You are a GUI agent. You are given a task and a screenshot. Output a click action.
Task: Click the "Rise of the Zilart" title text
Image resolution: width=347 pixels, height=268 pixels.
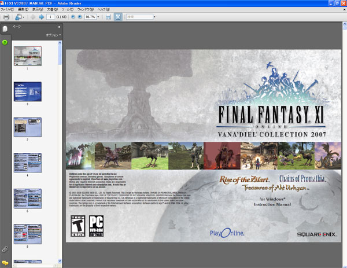tap(245, 179)
